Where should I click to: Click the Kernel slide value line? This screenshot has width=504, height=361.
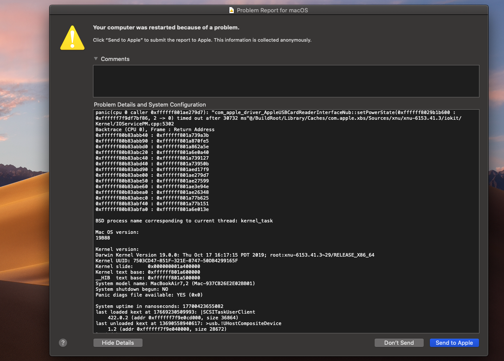pos(148,267)
